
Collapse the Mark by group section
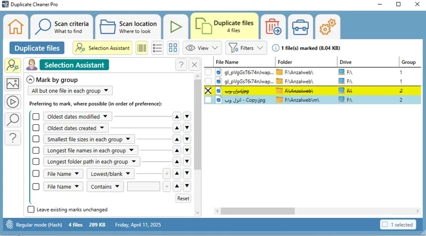pos(30,80)
